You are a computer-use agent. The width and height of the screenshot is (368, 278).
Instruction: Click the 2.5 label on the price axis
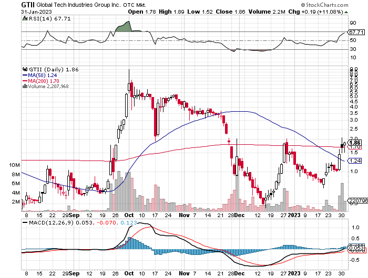click(x=354, y=129)
